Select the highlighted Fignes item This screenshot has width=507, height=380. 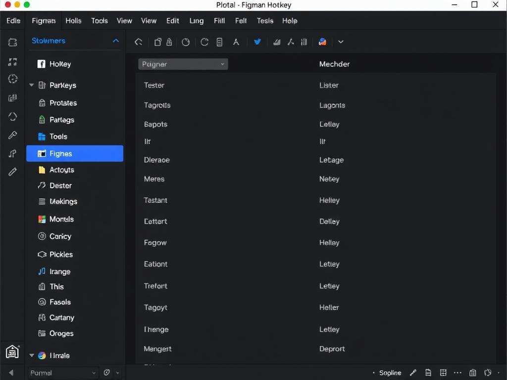(x=75, y=153)
